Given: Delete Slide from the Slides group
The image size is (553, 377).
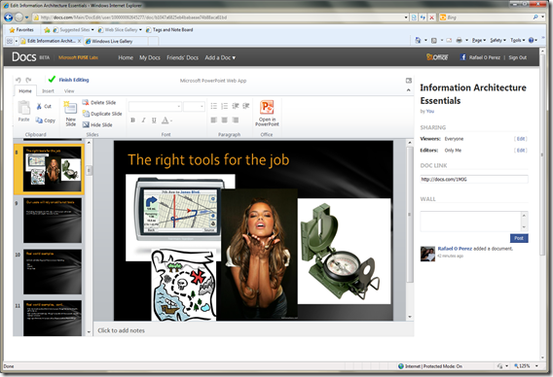Looking at the screenshot, I should click(99, 102).
